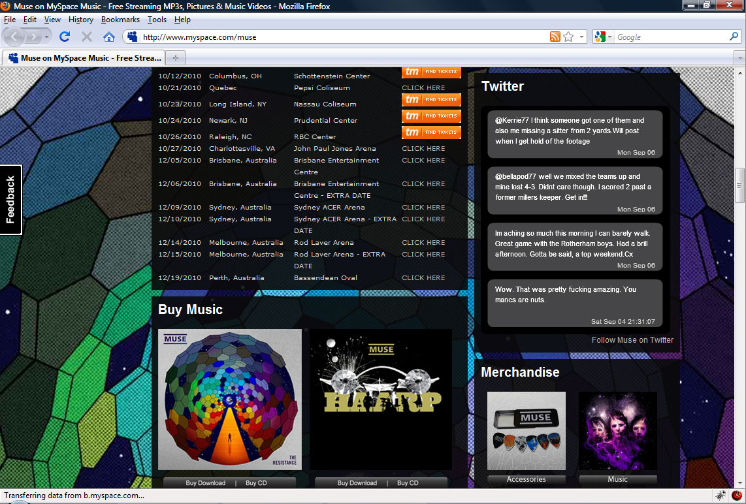This screenshot has height=504, width=746.
Task: Click CLICK HERE for Charlottesville, VA show
Action: click(423, 148)
